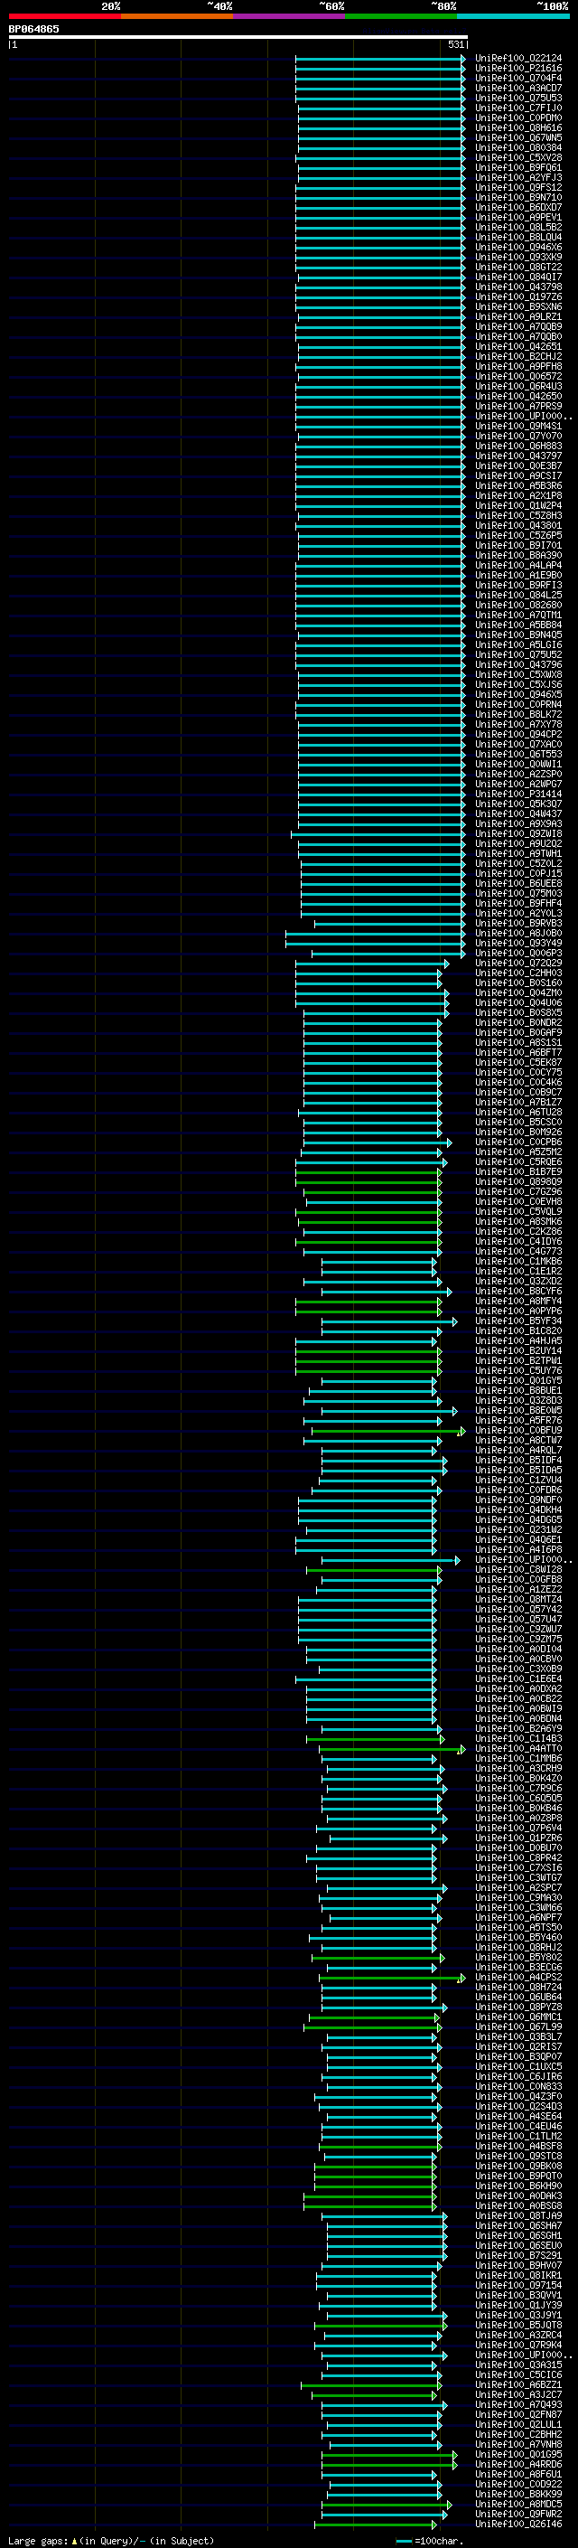
Task: Select the UniRef100_C1UXC5 label
Action: coord(517,2066)
